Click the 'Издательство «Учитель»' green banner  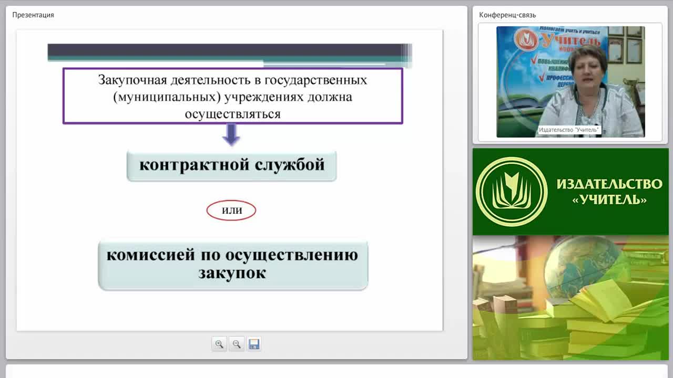[x=570, y=192]
